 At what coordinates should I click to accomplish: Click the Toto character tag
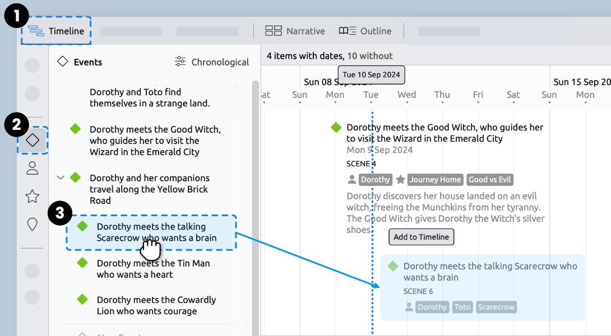pos(462,307)
